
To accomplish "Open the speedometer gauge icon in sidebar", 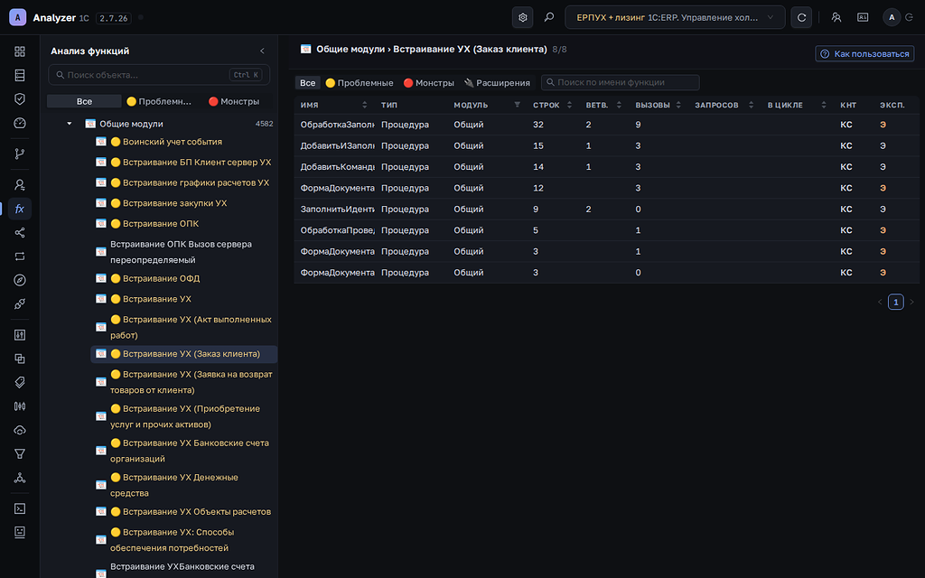I will [x=20, y=123].
